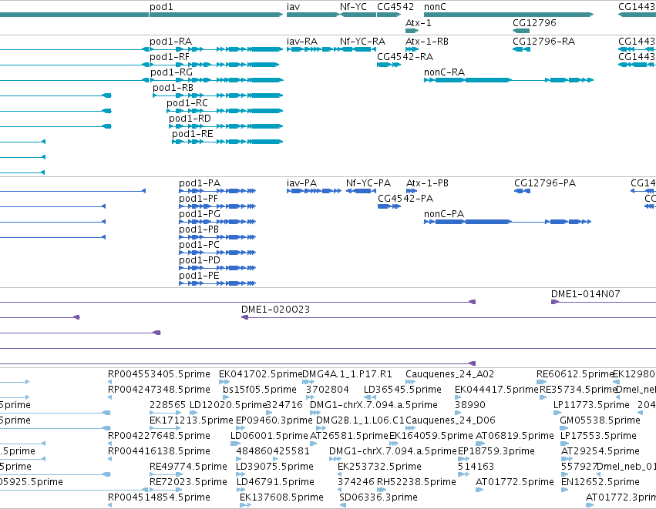This screenshot has width=656, height=509.
Task: Click feature 228565
Action: click(x=167, y=405)
